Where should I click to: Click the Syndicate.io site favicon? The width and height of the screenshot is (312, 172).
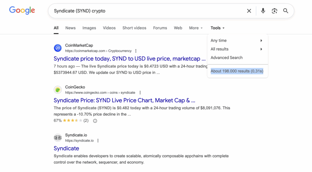click(x=58, y=138)
